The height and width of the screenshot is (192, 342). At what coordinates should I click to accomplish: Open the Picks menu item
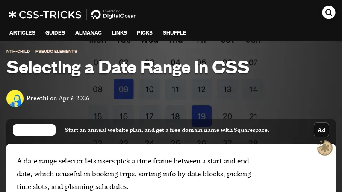point(144,33)
